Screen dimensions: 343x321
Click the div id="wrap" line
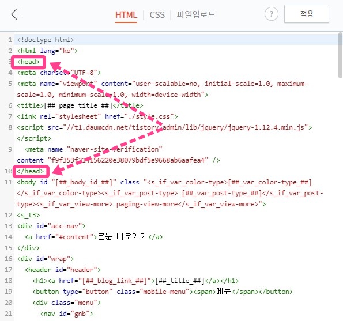[x=46, y=259]
